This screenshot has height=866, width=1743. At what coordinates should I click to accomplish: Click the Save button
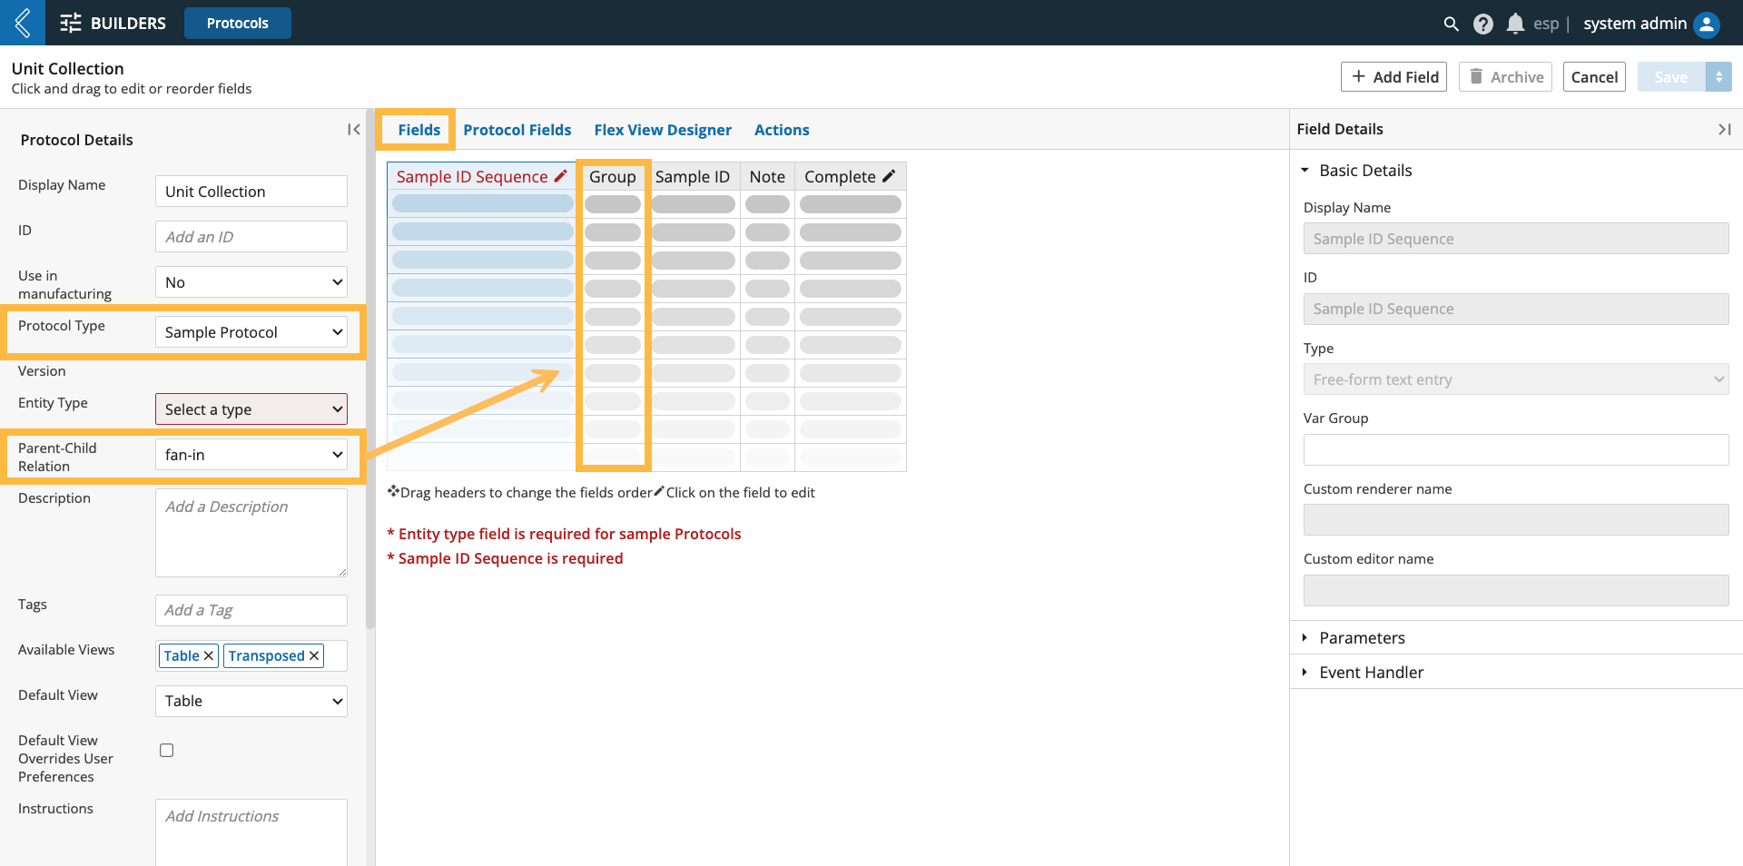1671,77
